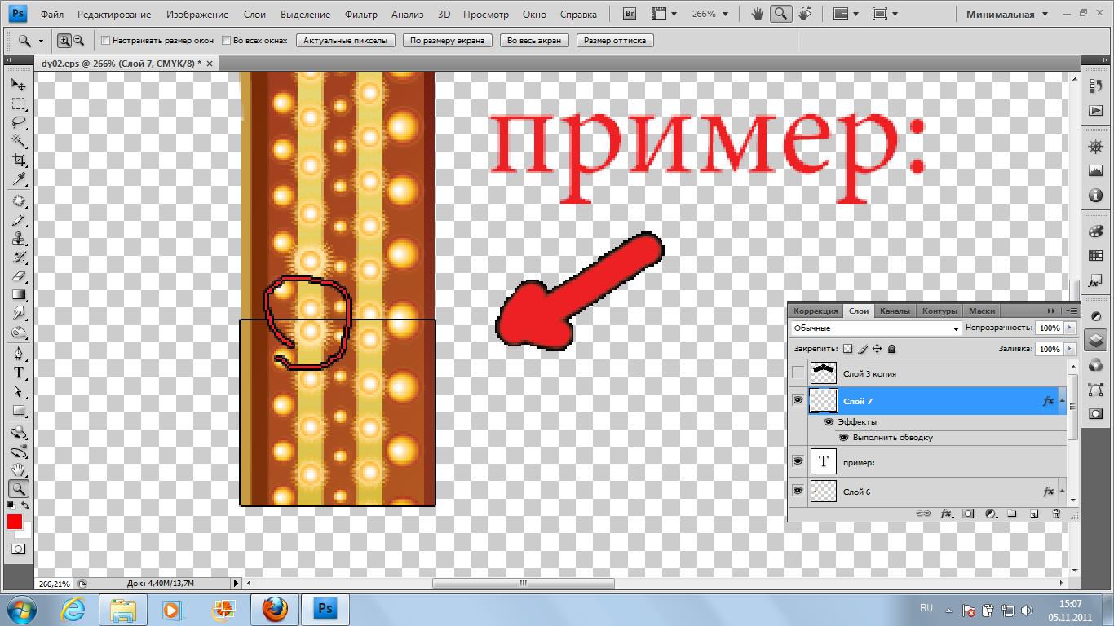Image resolution: width=1114 pixels, height=626 pixels.
Task: Check the 'Во всех окнах' option
Action: pyautogui.click(x=227, y=40)
